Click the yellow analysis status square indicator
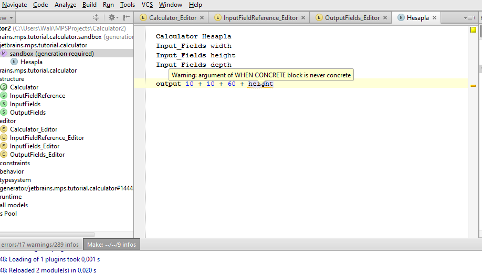Screen dimensions: 482x273 pos(473,30)
